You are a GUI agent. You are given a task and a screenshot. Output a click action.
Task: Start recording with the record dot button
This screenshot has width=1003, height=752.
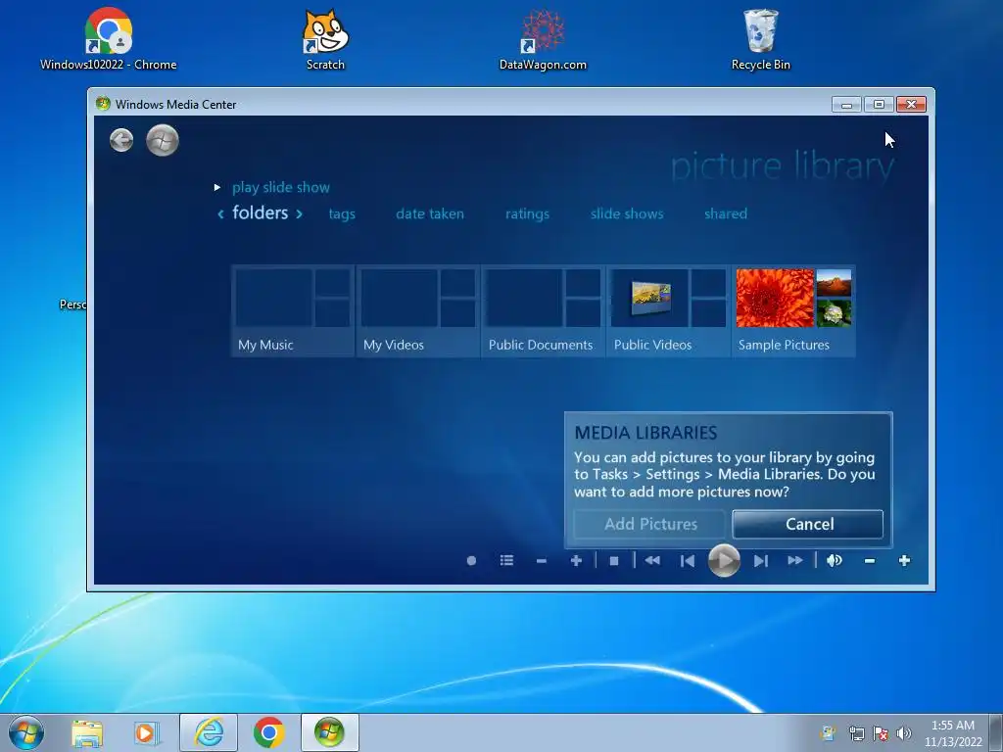coord(471,561)
